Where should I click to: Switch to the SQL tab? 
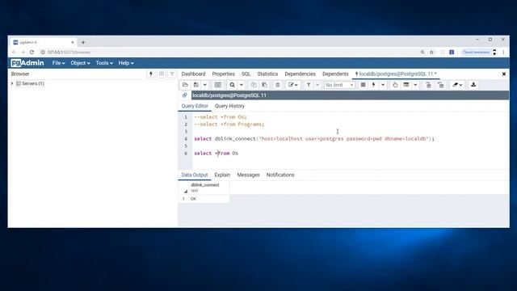(246, 74)
